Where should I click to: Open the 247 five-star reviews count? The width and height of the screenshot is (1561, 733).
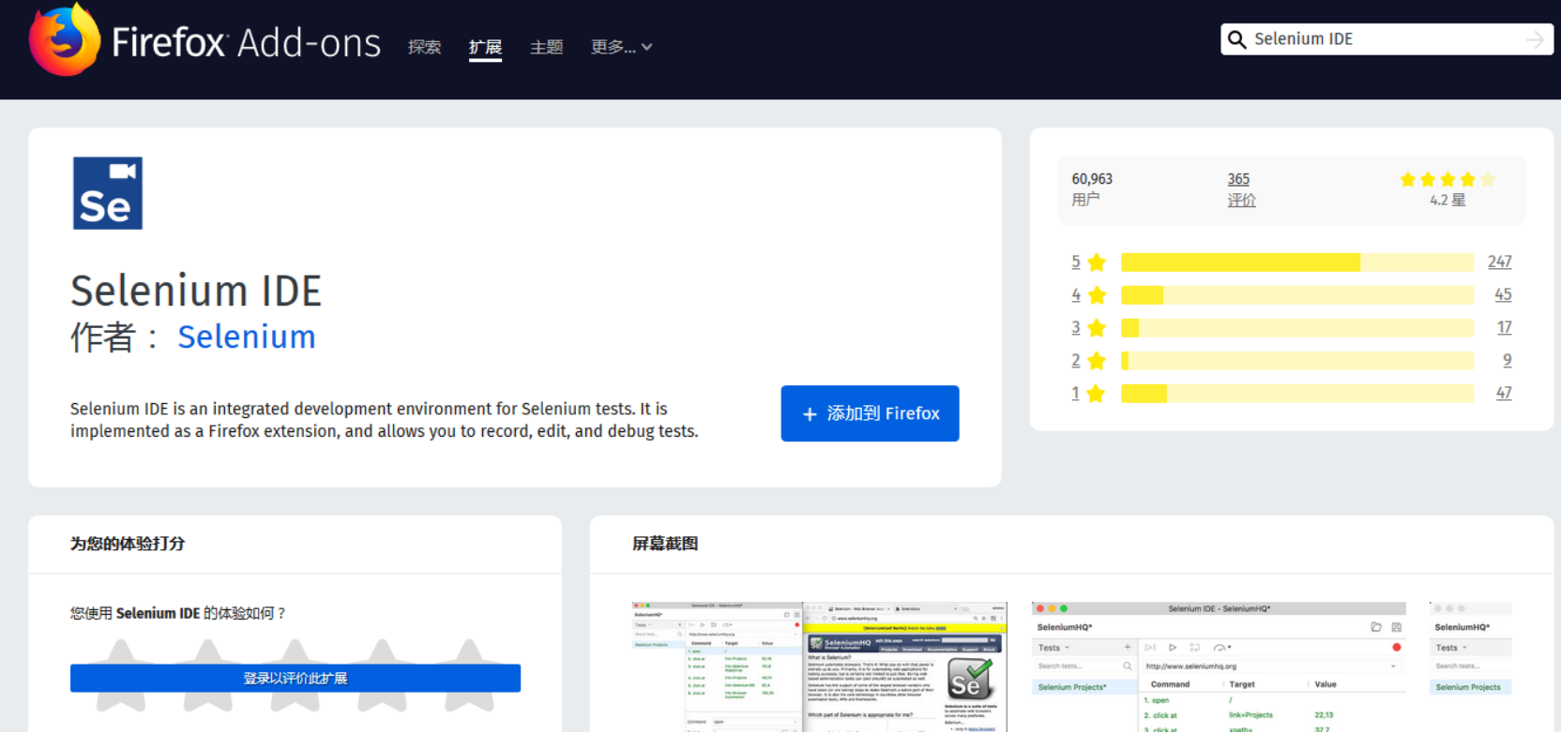1499,262
